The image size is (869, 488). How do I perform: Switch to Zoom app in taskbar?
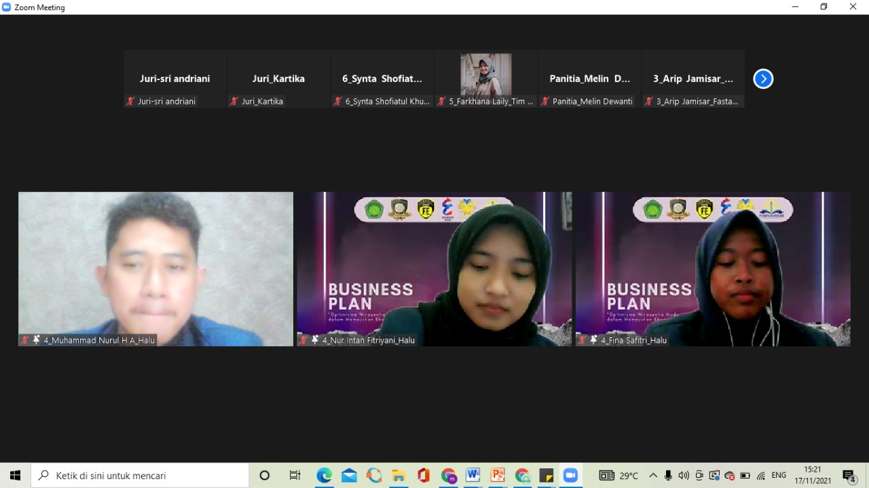click(x=570, y=476)
